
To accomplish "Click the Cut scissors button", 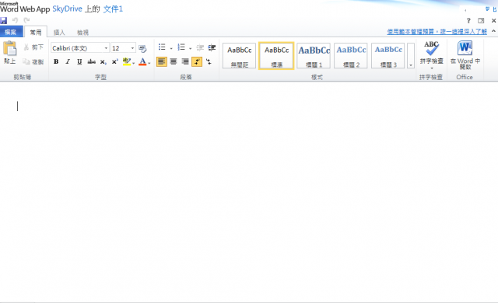I will coord(33,47).
